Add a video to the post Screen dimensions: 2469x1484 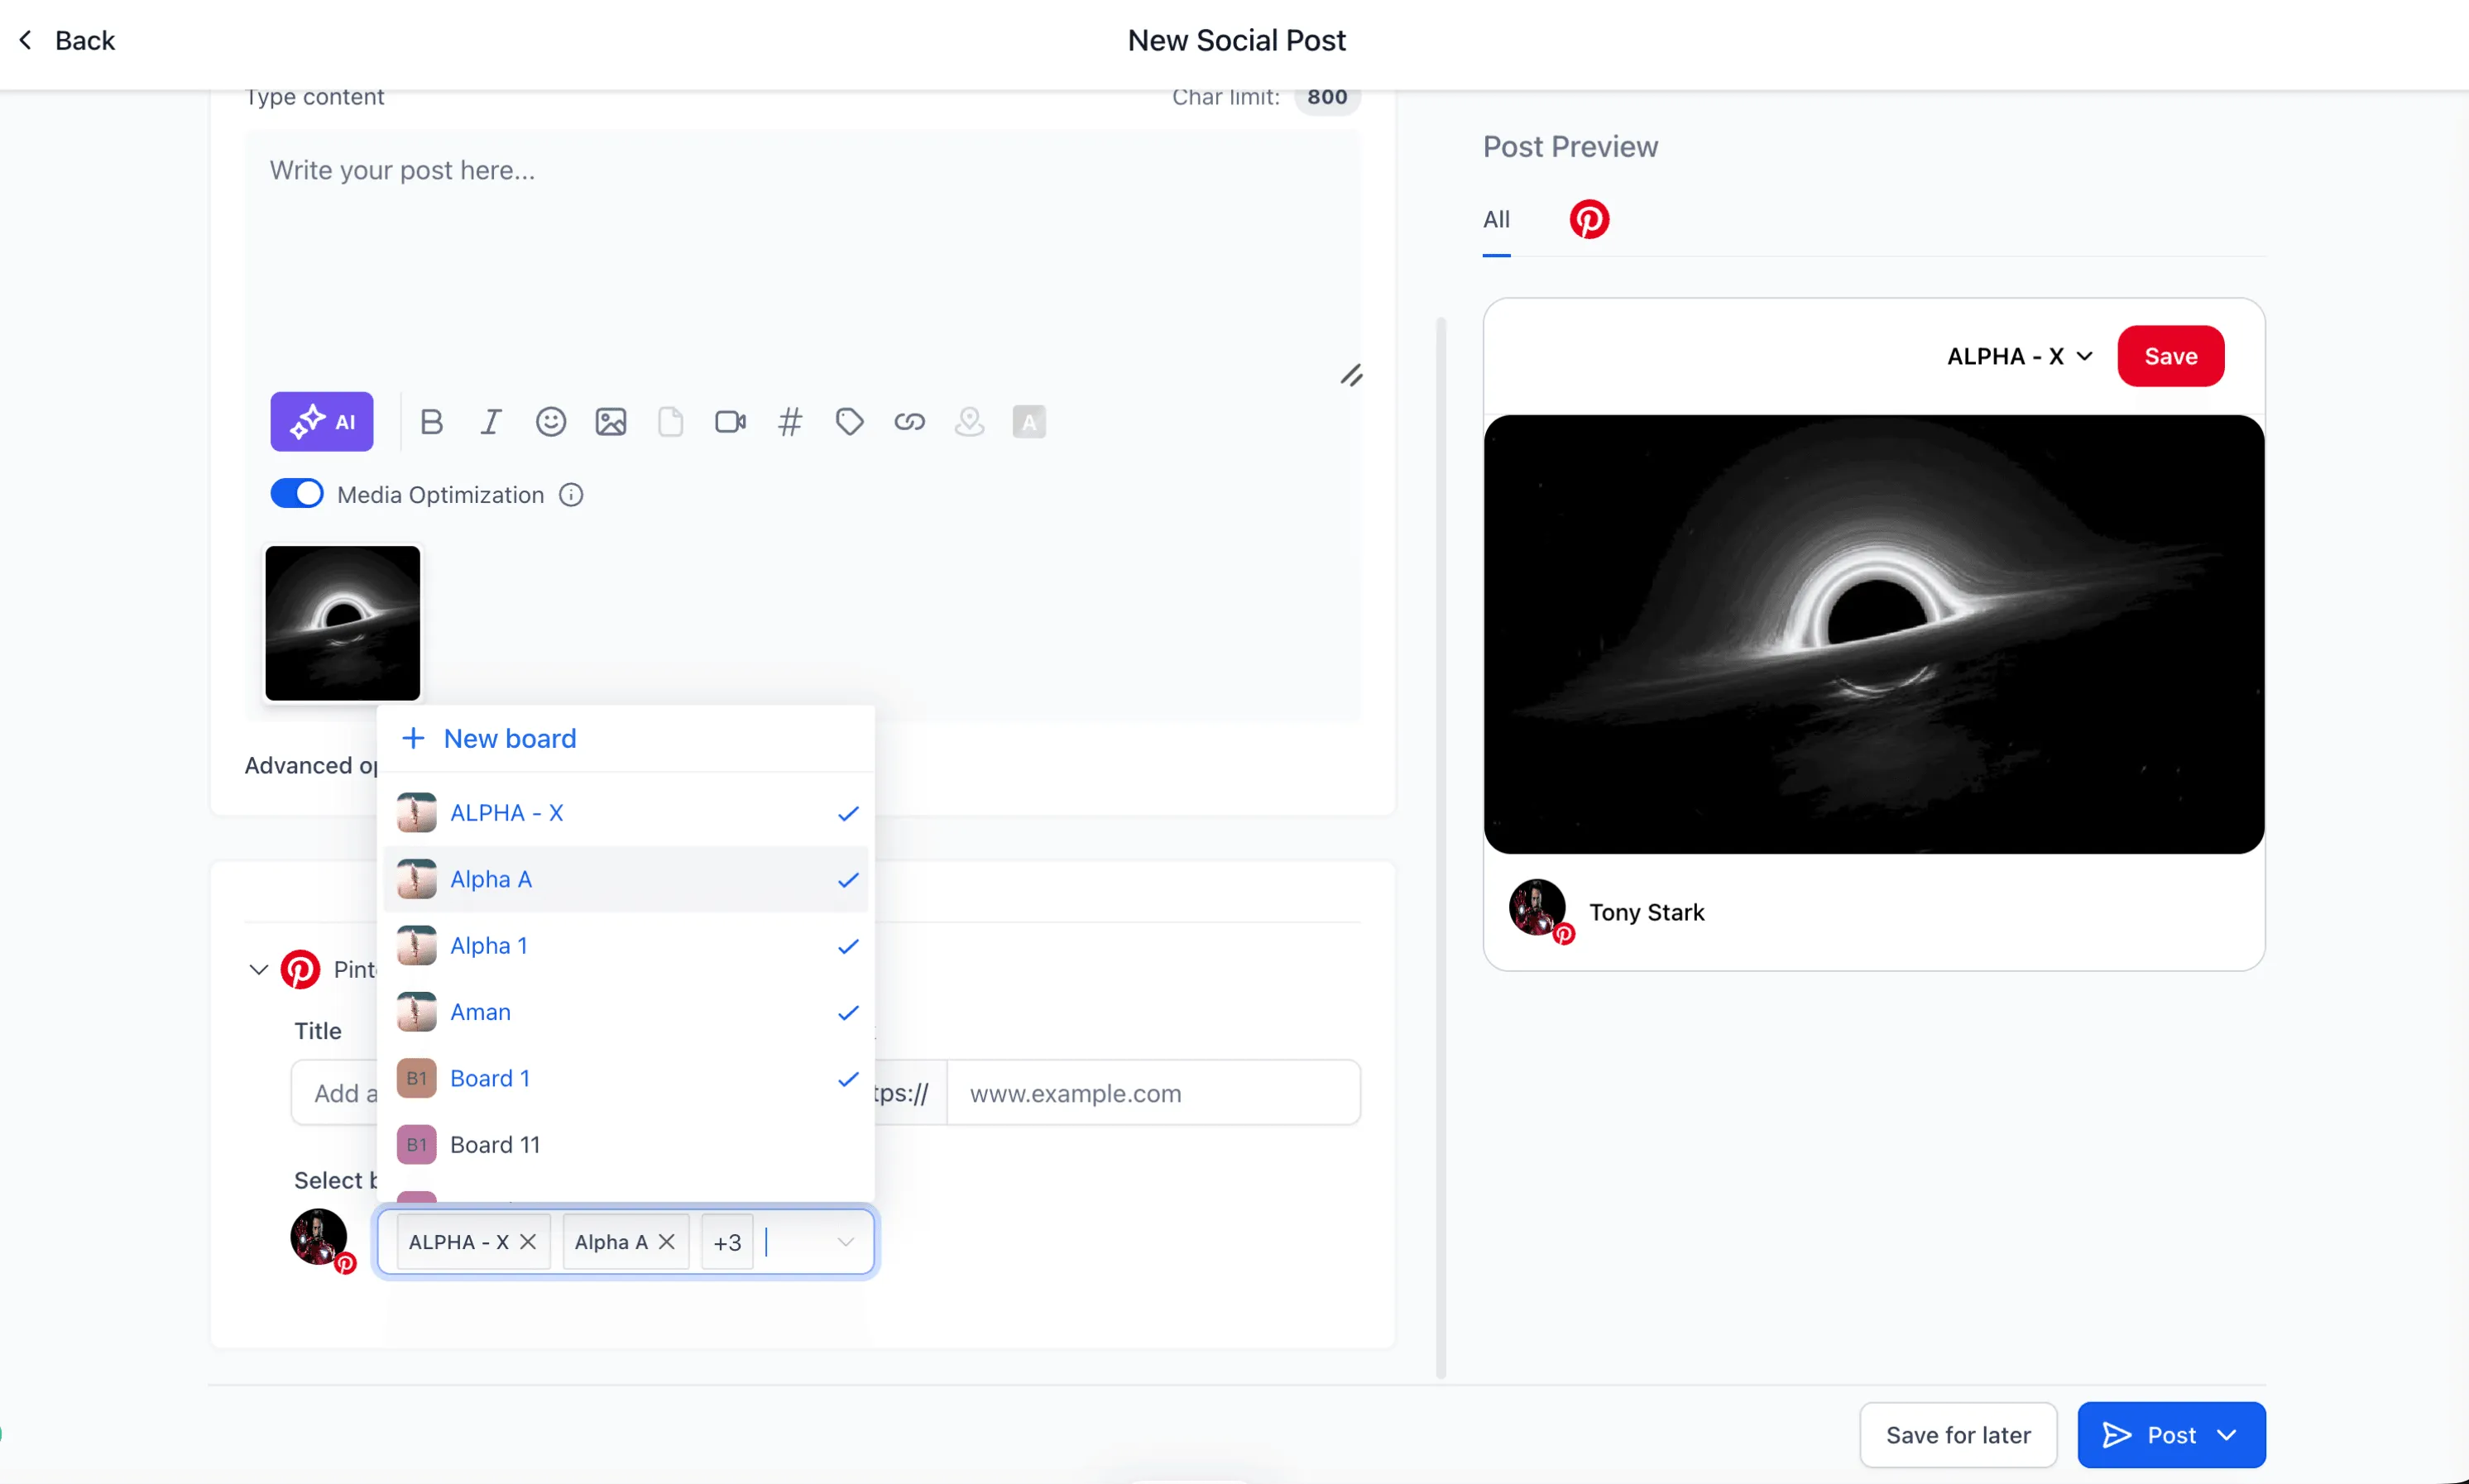(730, 422)
